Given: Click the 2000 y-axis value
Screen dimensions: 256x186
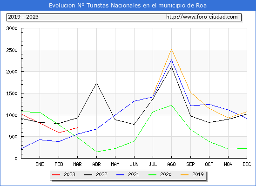Looking at the screenshot, I should (12, 72).
